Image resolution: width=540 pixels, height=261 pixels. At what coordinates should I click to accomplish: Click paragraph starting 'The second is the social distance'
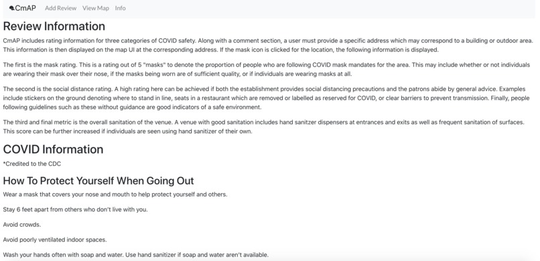coord(266,98)
